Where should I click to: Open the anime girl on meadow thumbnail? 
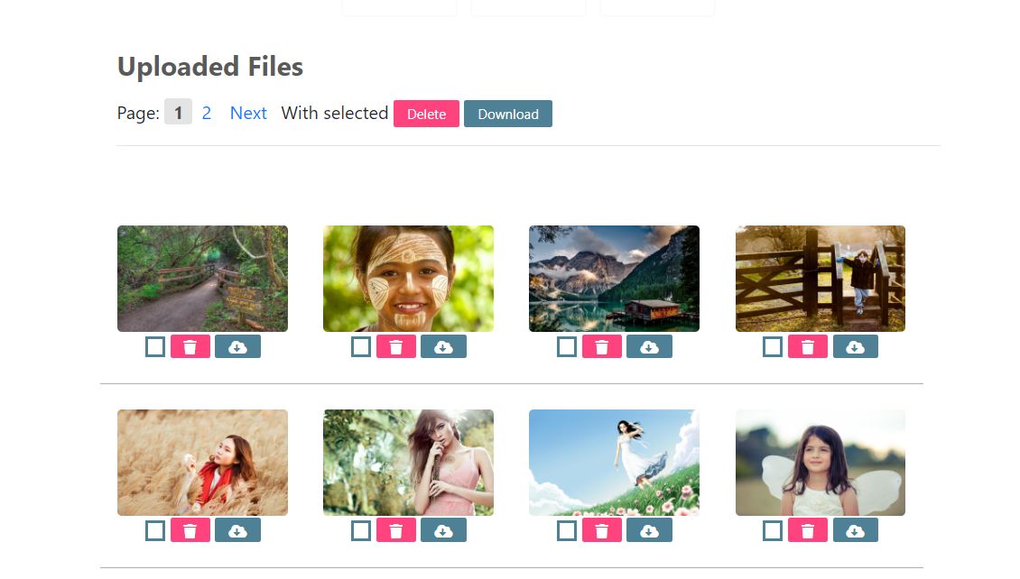tap(614, 463)
